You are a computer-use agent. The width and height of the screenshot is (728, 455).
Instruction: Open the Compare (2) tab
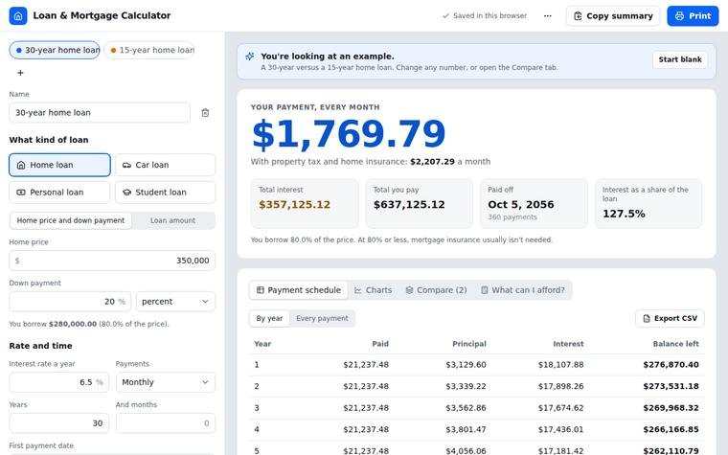coord(436,290)
